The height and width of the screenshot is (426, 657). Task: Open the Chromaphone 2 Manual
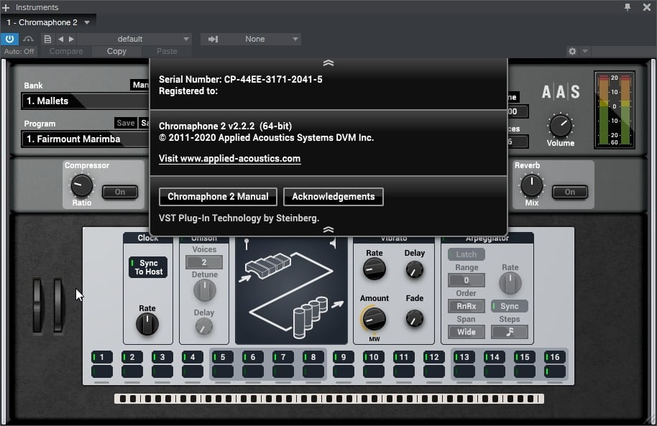click(x=218, y=197)
